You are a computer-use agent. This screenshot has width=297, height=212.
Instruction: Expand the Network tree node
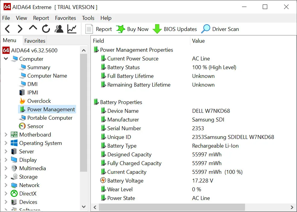[x=6, y=185]
